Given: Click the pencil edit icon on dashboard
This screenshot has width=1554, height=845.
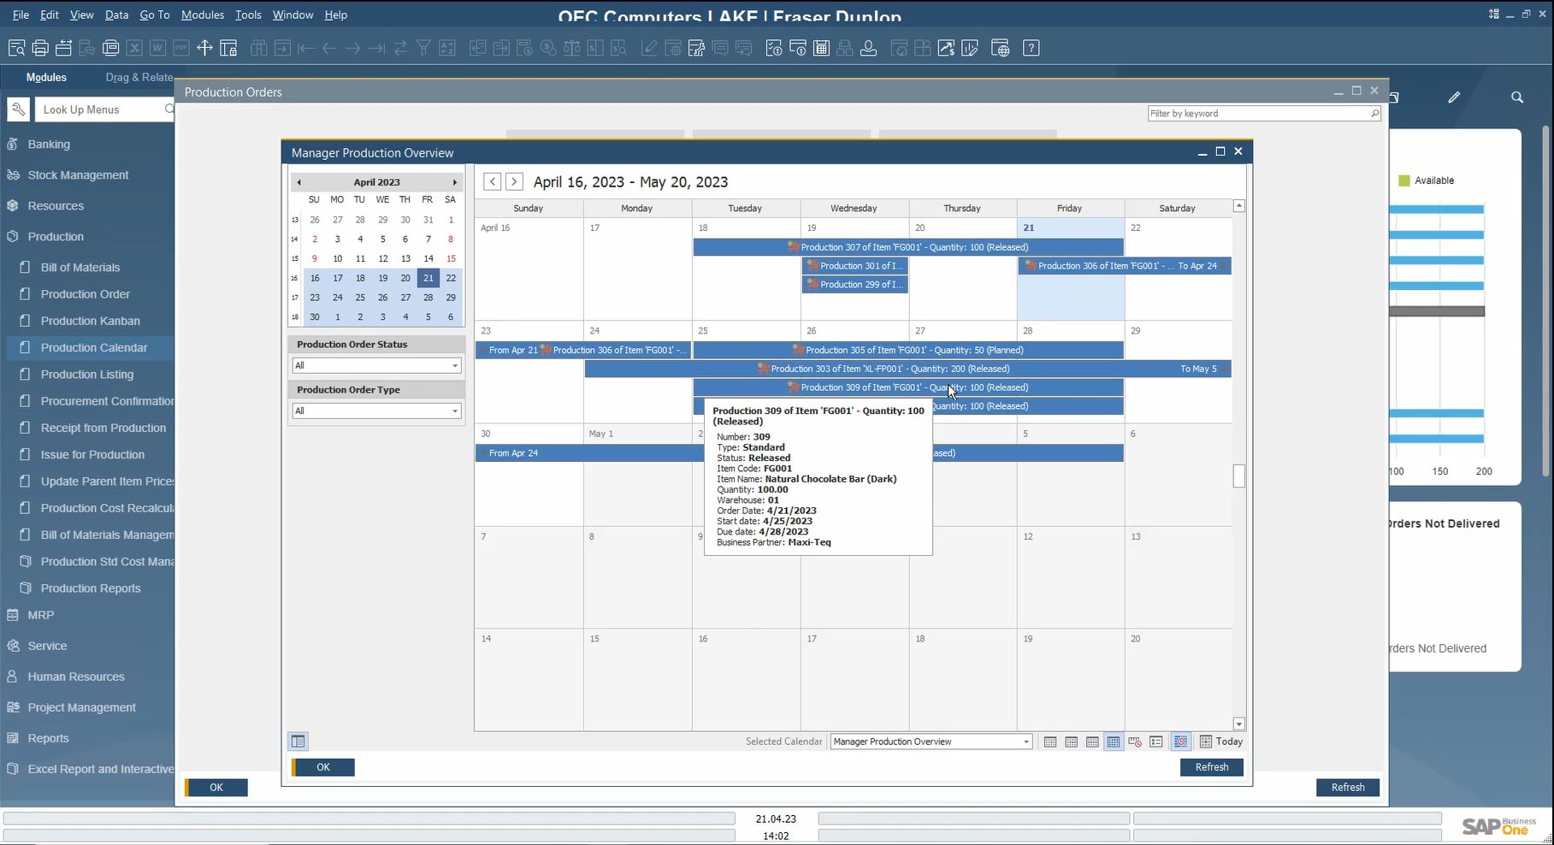Looking at the screenshot, I should [1454, 97].
